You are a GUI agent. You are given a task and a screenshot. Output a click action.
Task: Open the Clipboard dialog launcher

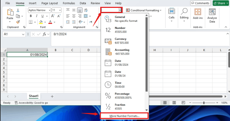(24, 27)
